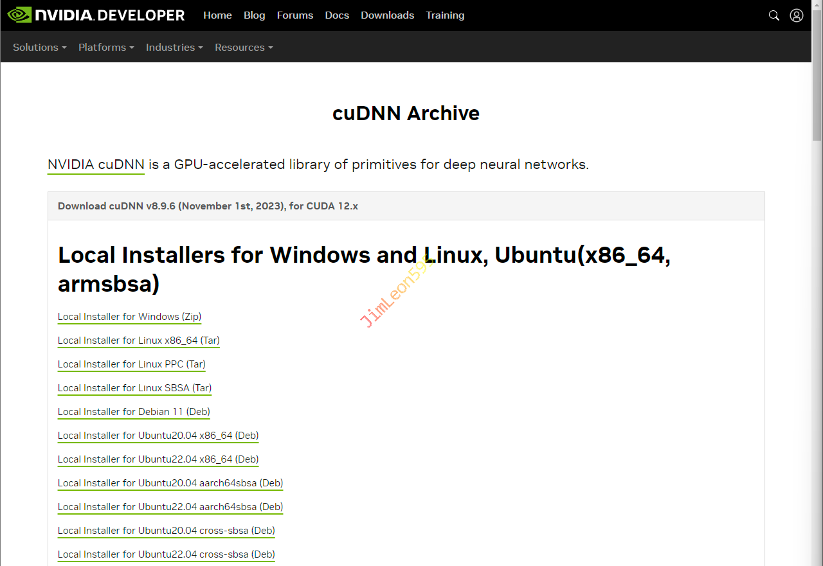Open the search magnifier icon
The height and width of the screenshot is (566, 823).
774,15
